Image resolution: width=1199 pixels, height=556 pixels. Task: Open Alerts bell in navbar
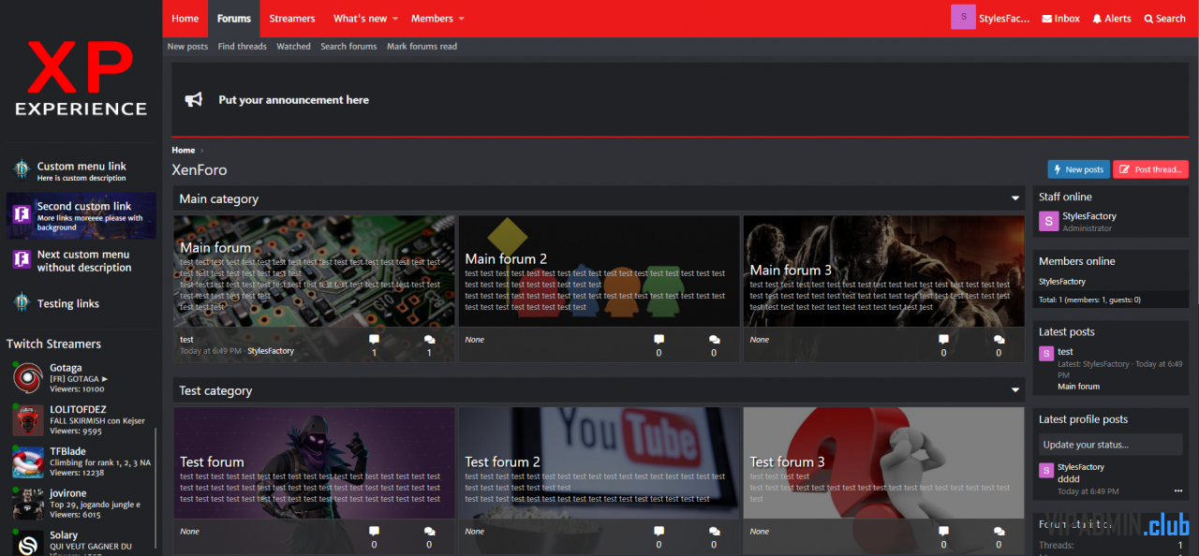pyautogui.click(x=1097, y=19)
